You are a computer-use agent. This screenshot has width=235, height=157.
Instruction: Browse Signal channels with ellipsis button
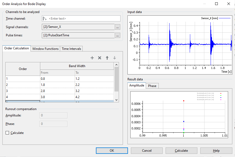(x=118, y=27)
